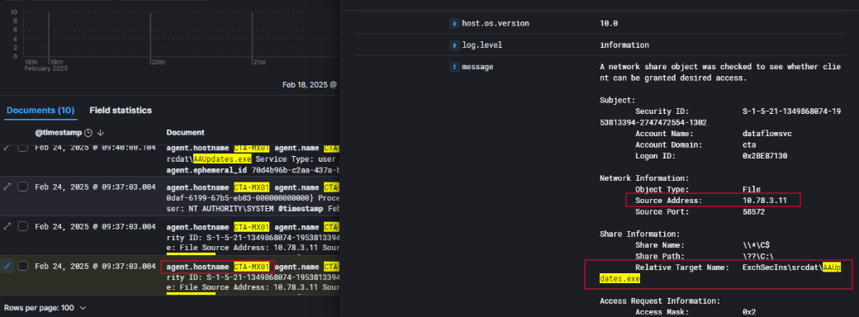
Task: Click the histogram bar at the 19th
Action: point(49,34)
